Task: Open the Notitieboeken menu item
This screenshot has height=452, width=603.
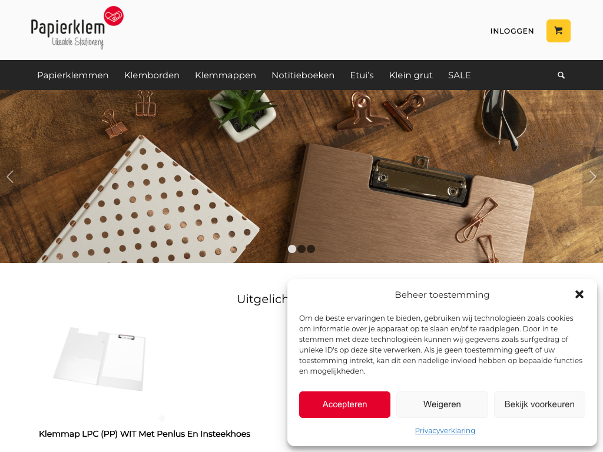Action: [303, 75]
